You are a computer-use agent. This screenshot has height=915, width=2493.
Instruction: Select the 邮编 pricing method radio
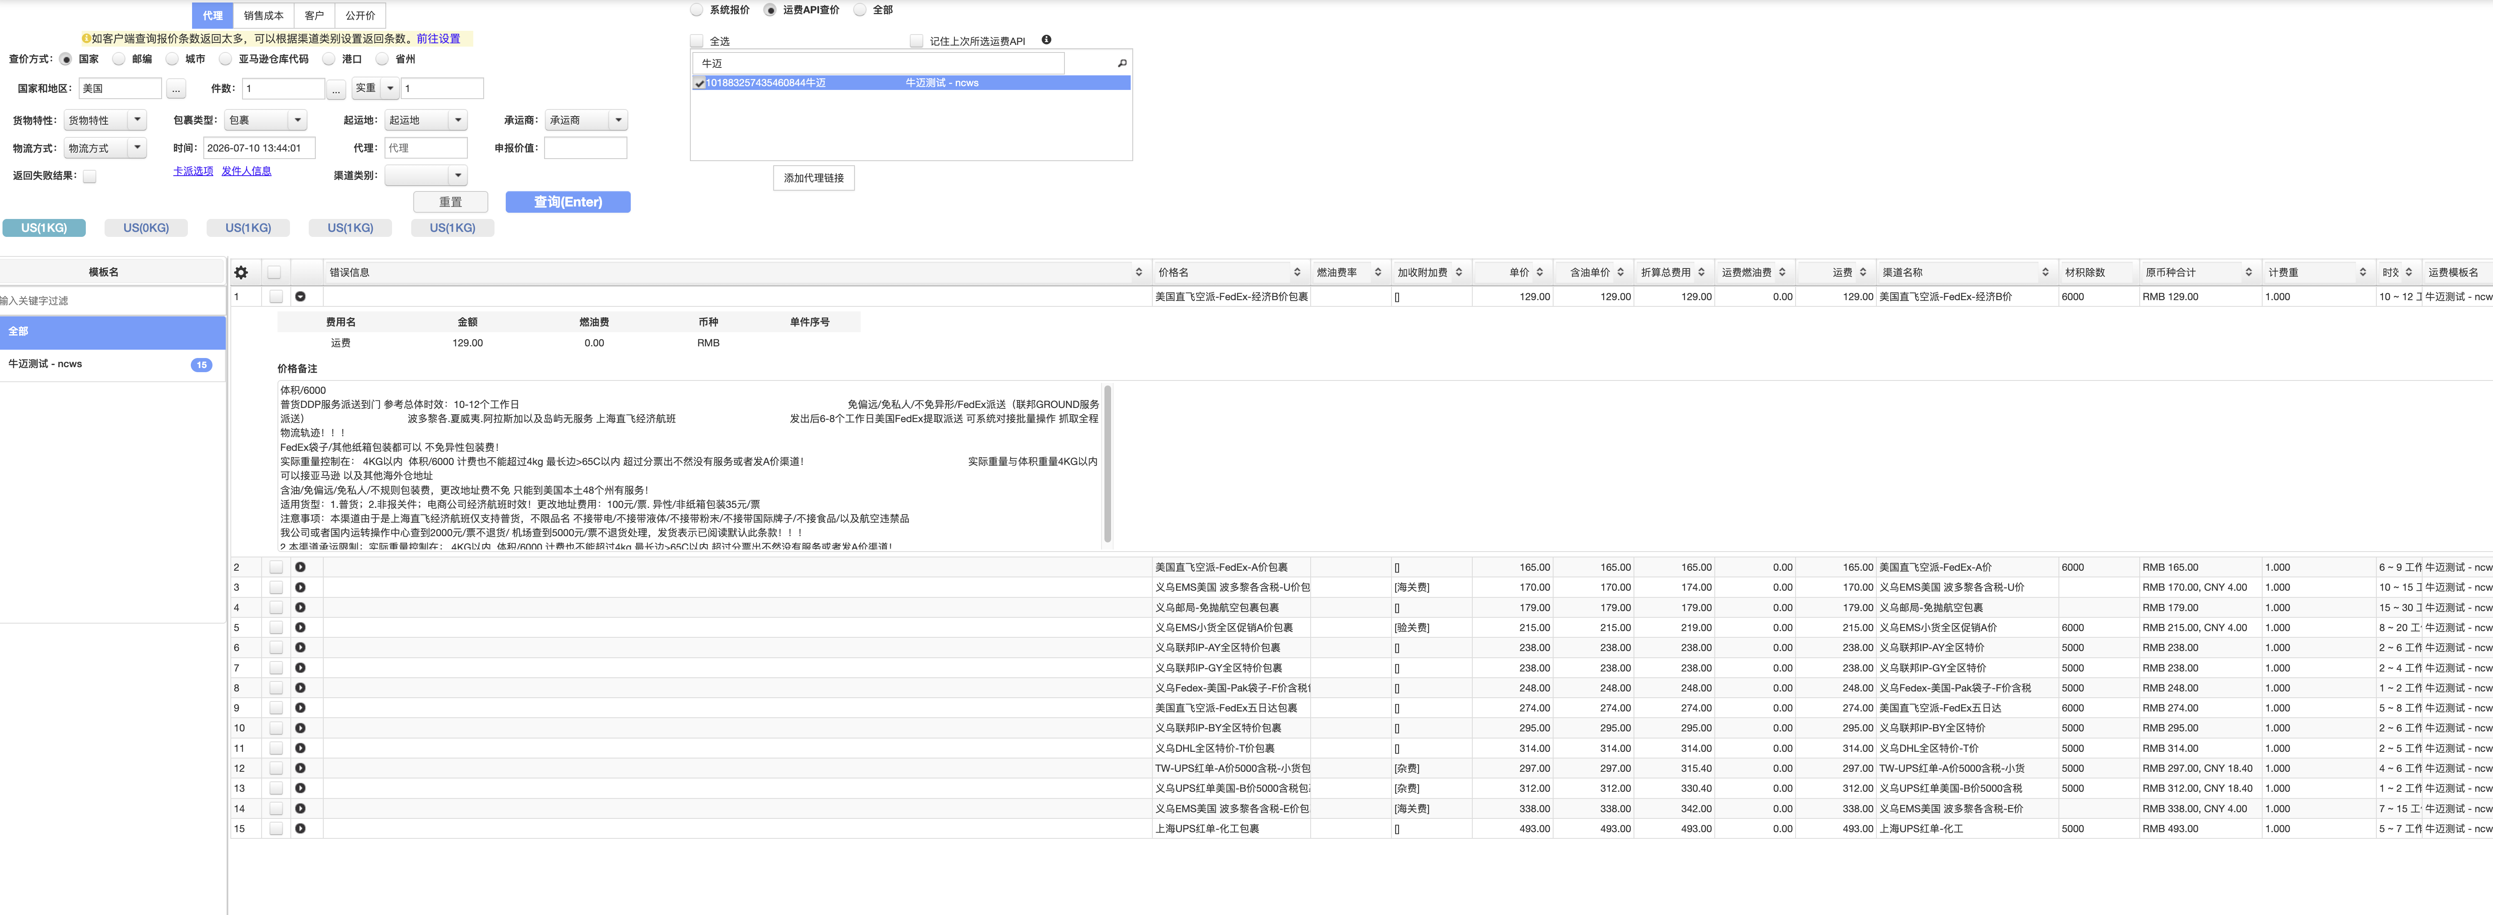pyautogui.click(x=119, y=59)
